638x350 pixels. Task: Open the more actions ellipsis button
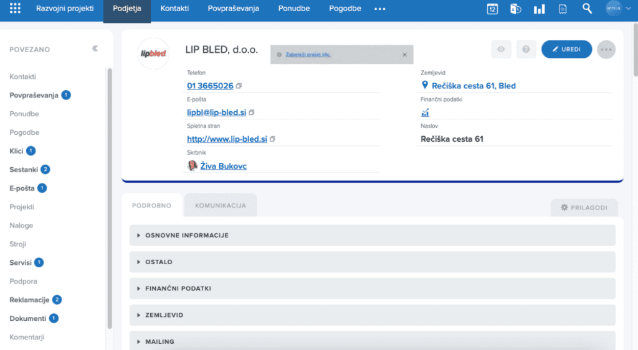606,50
